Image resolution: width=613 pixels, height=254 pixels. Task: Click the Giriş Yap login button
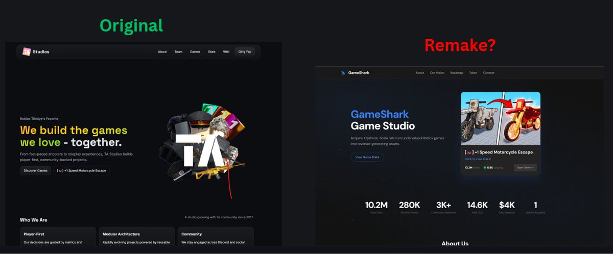pyautogui.click(x=245, y=52)
